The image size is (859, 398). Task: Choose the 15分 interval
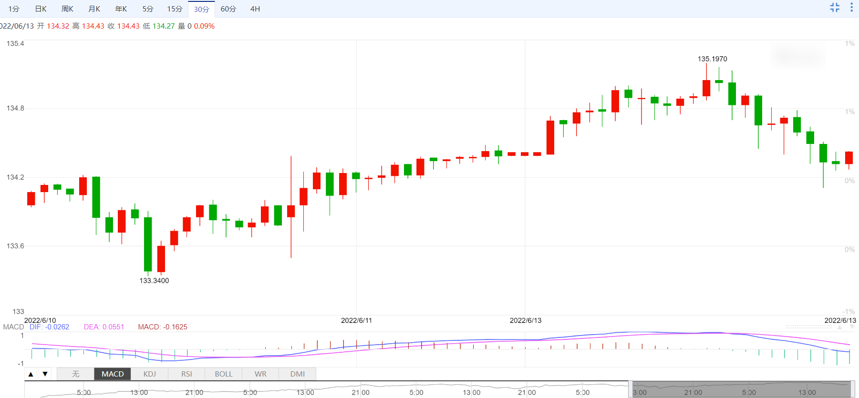point(175,9)
